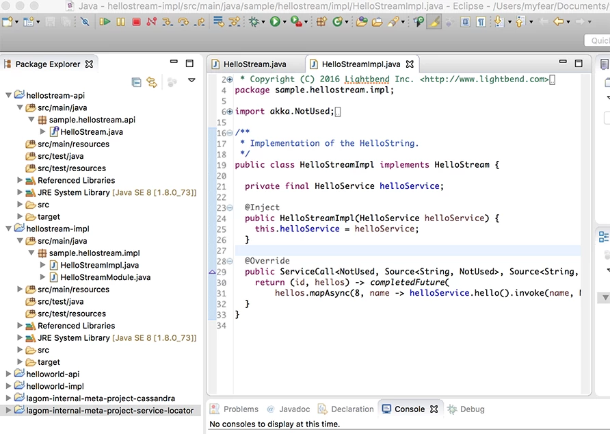Minimize the editor area

[x=563, y=61]
